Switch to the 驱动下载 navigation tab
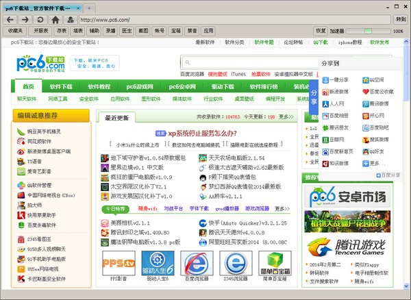 223,87
